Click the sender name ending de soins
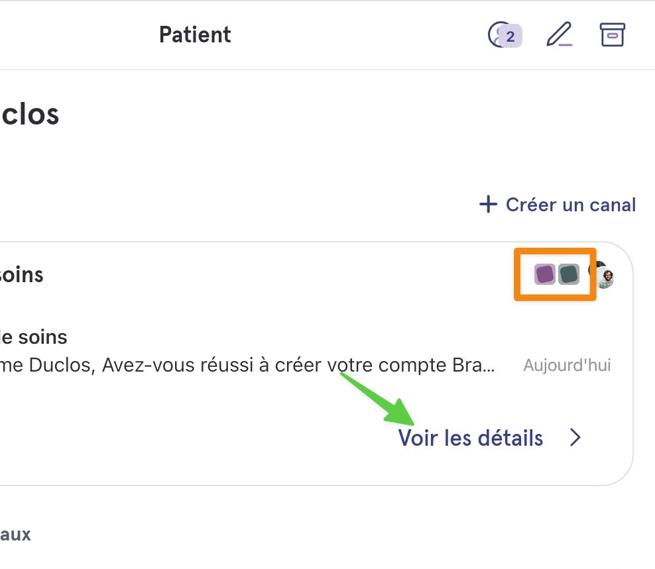This screenshot has height=569, width=655. click(x=33, y=337)
